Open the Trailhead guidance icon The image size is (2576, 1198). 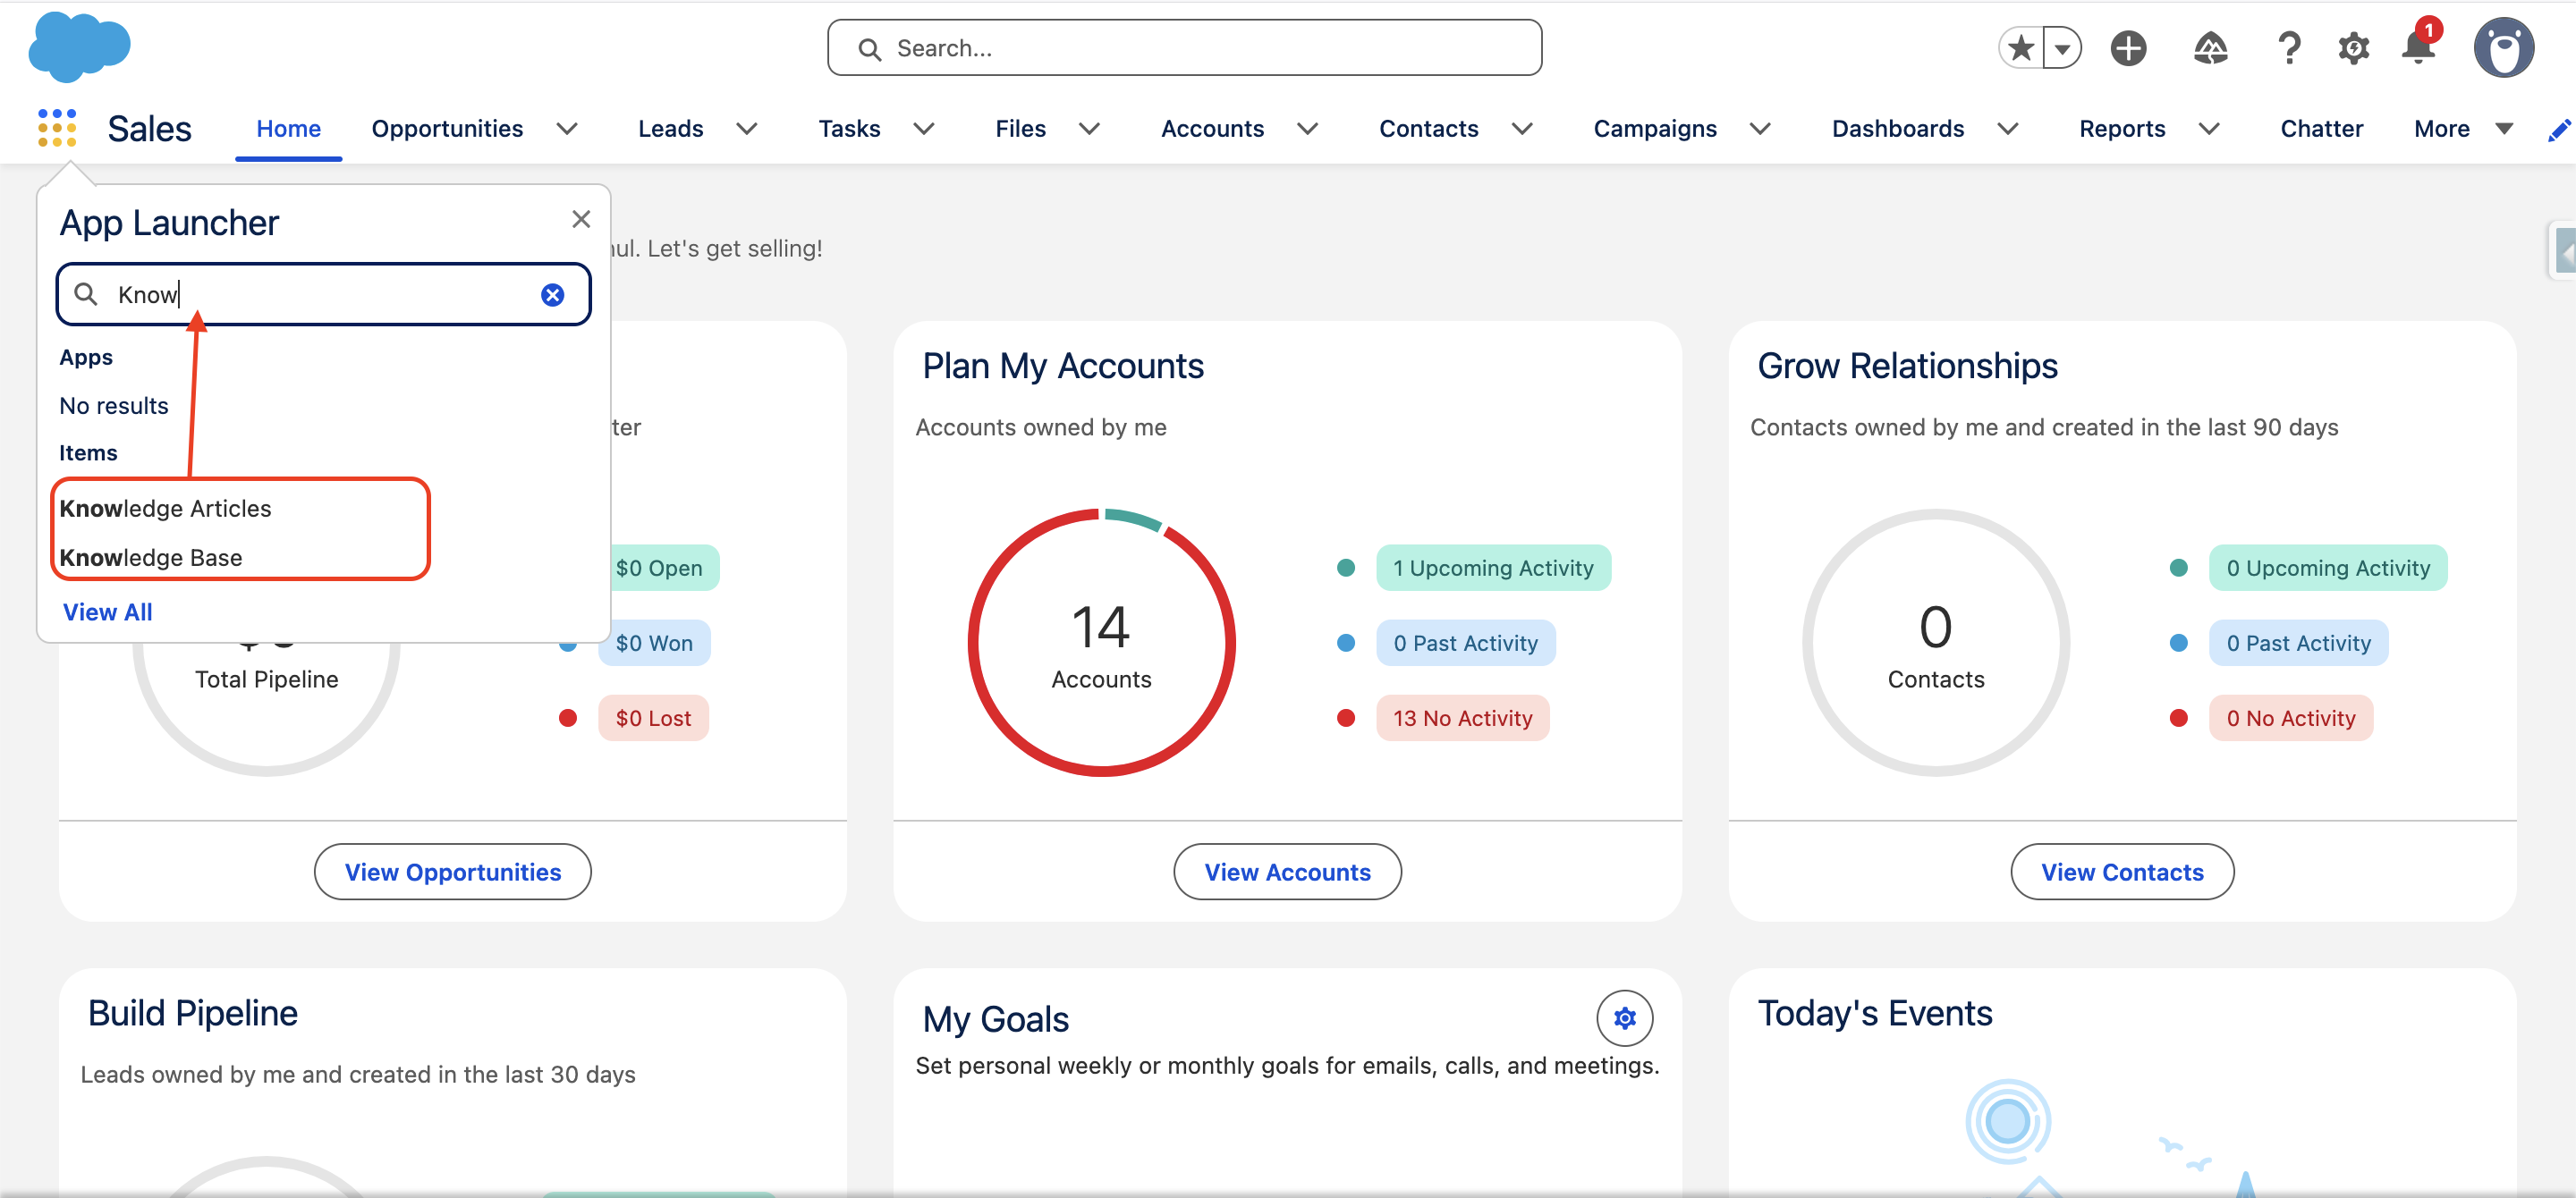[2210, 47]
